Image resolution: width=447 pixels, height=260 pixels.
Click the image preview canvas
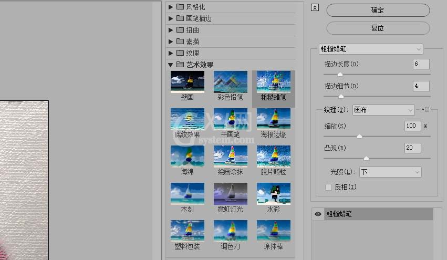tap(24, 180)
